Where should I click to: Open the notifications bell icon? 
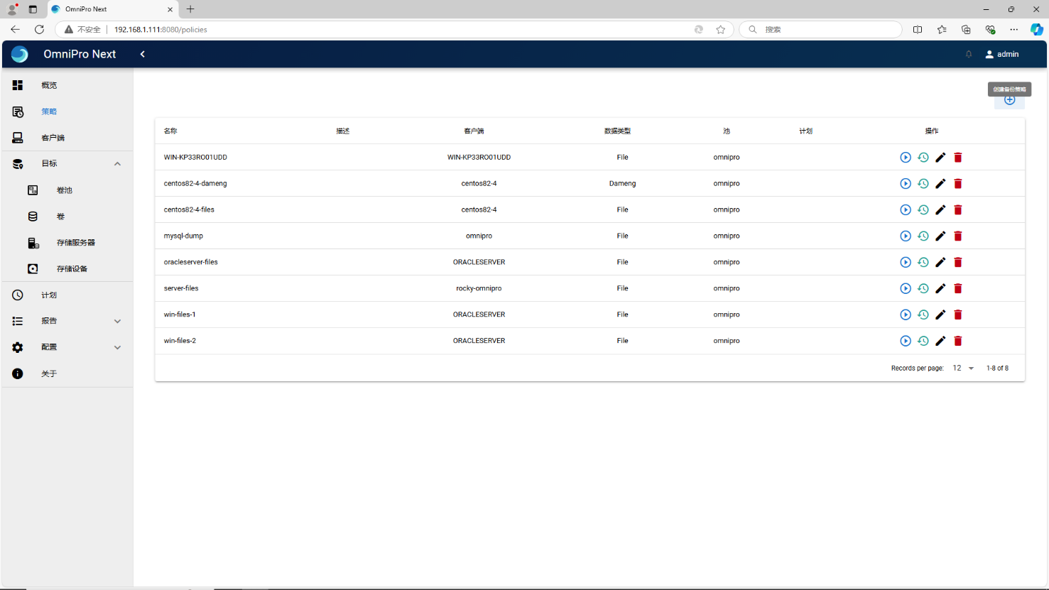point(968,55)
